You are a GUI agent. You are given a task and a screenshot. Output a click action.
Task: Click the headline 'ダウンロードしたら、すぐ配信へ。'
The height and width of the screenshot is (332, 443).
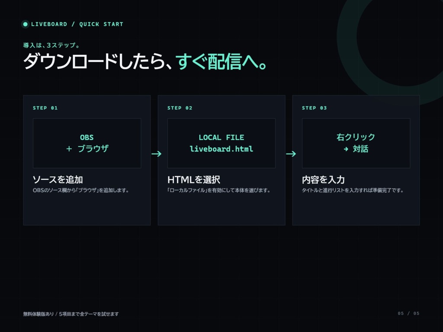144,61
